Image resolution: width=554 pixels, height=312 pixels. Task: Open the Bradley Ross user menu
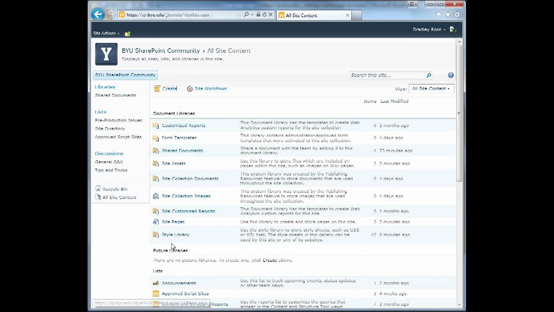coord(429,29)
